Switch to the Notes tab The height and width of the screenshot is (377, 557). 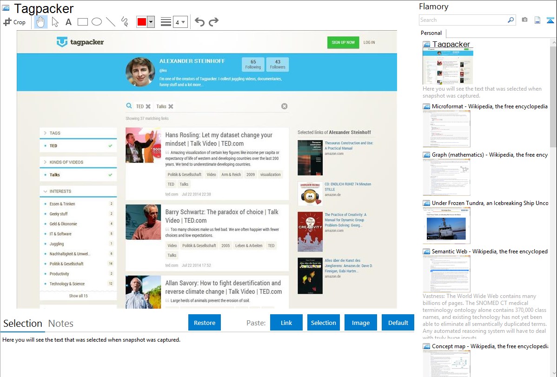(61, 324)
